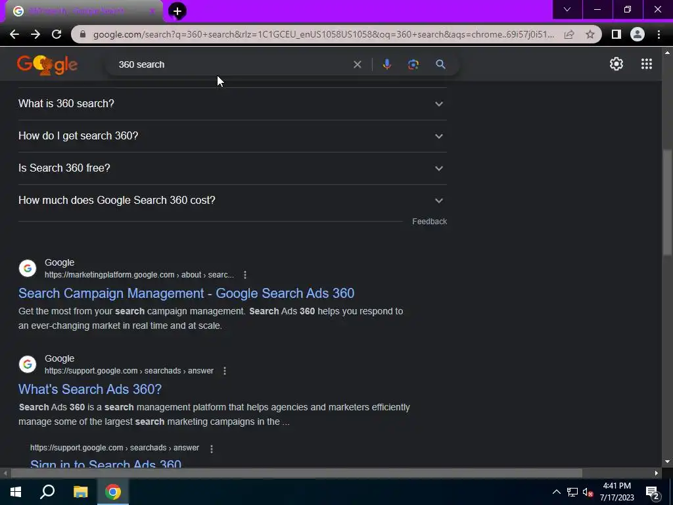Open Google apps grid

(647, 64)
